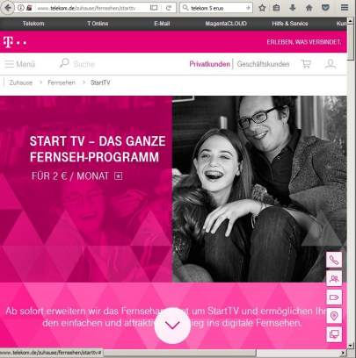The height and width of the screenshot is (358, 356).
Task: Follow the Fernsehen breadcrumb link
Action: 62,82
